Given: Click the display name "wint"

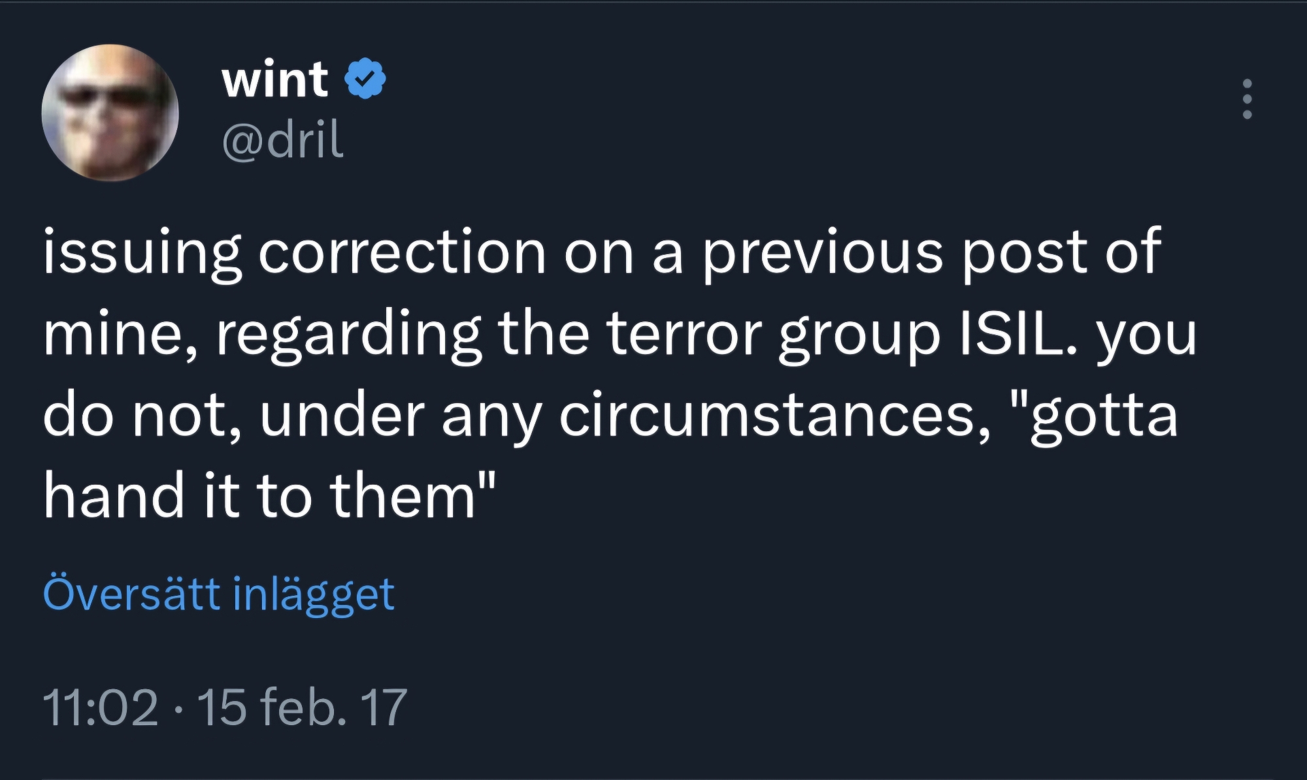Looking at the screenshot, I should pos(274,79).
